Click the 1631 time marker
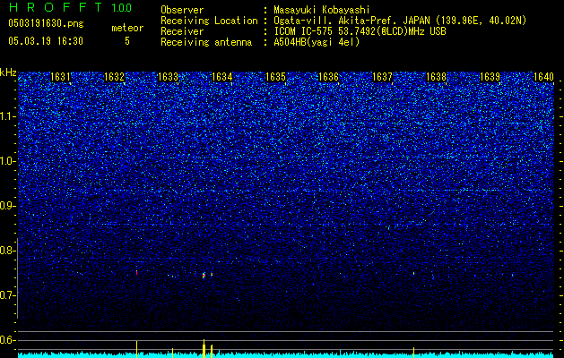The width and height of the screenshot is (564, 358). click(x=60, y=77)
